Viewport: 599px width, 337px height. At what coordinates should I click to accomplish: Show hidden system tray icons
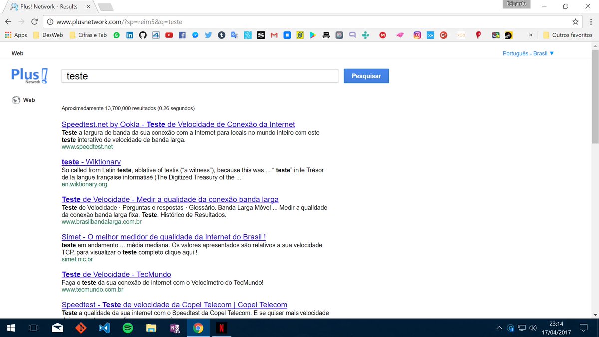499,328
